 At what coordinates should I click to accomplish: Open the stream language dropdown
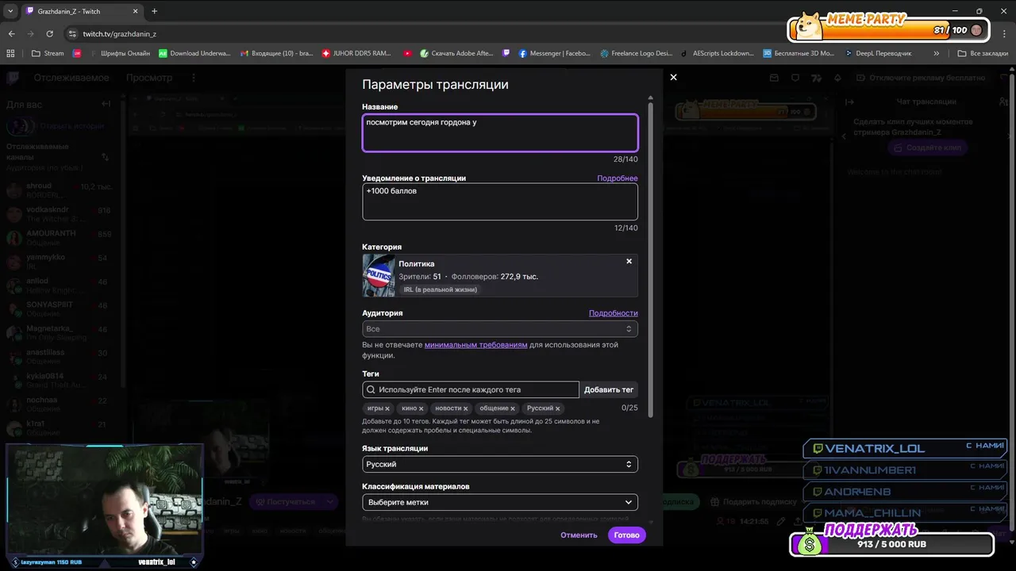coord(500,464)
